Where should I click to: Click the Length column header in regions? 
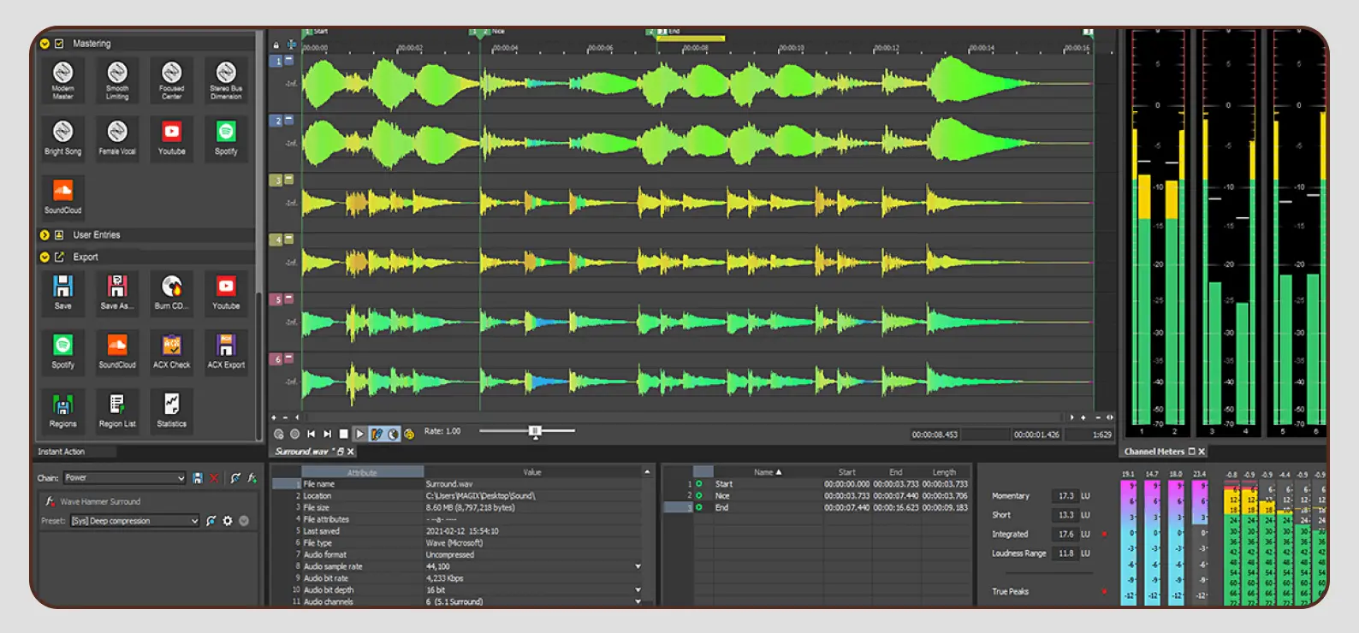(945, 472)
